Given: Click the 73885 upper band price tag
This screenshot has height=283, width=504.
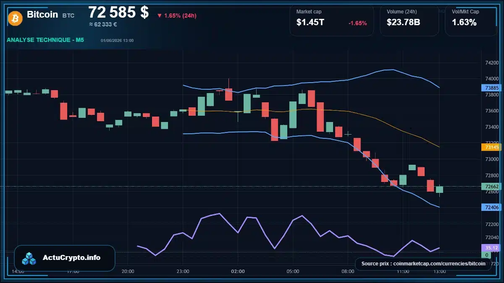Looking at the screenshot, I should click(x=491, y=88).
